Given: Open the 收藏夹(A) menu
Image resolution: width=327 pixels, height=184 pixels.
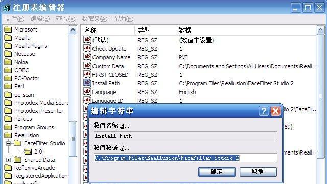Looking at the screenshot, I should click(x=94, y=19).
